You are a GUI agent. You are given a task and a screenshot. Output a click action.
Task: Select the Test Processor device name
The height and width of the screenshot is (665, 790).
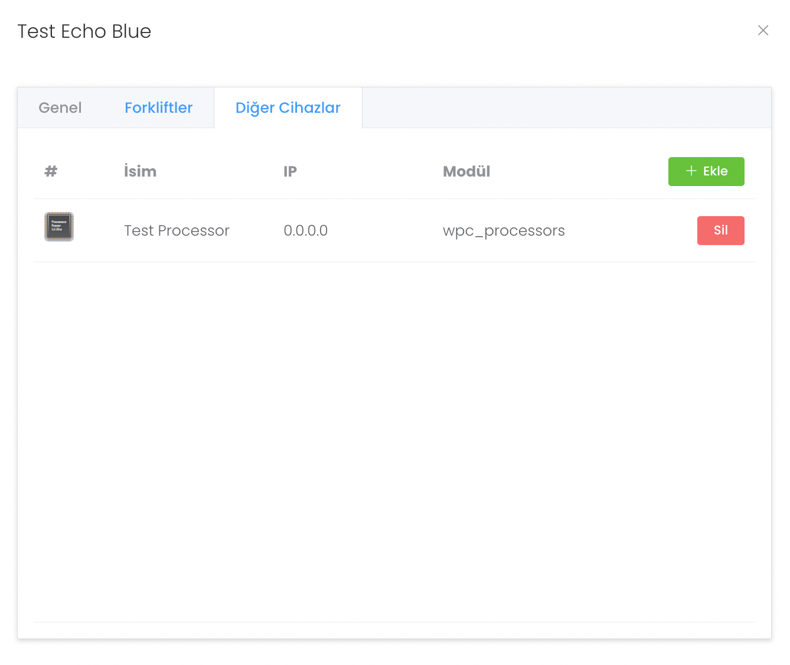pyautogui.click(x=177, y=230)
